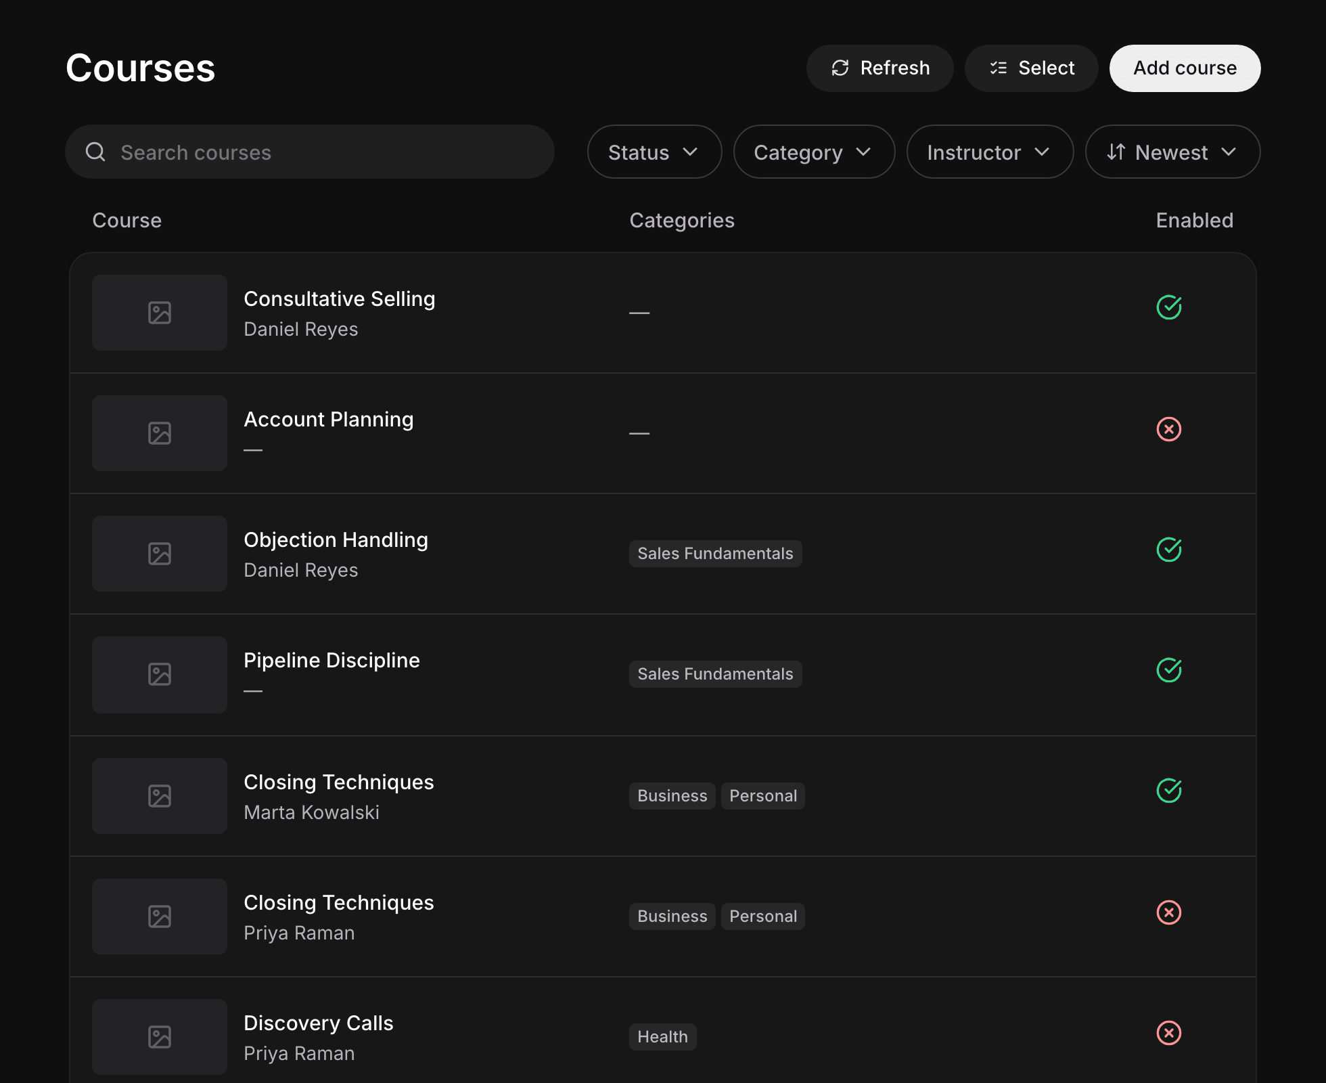Click the Categories column header
Viewport: 1326px width, 1083px height.
point(682,220)
